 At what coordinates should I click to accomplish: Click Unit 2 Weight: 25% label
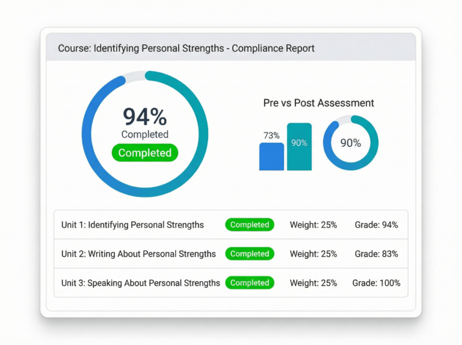[x=313, y=253]
